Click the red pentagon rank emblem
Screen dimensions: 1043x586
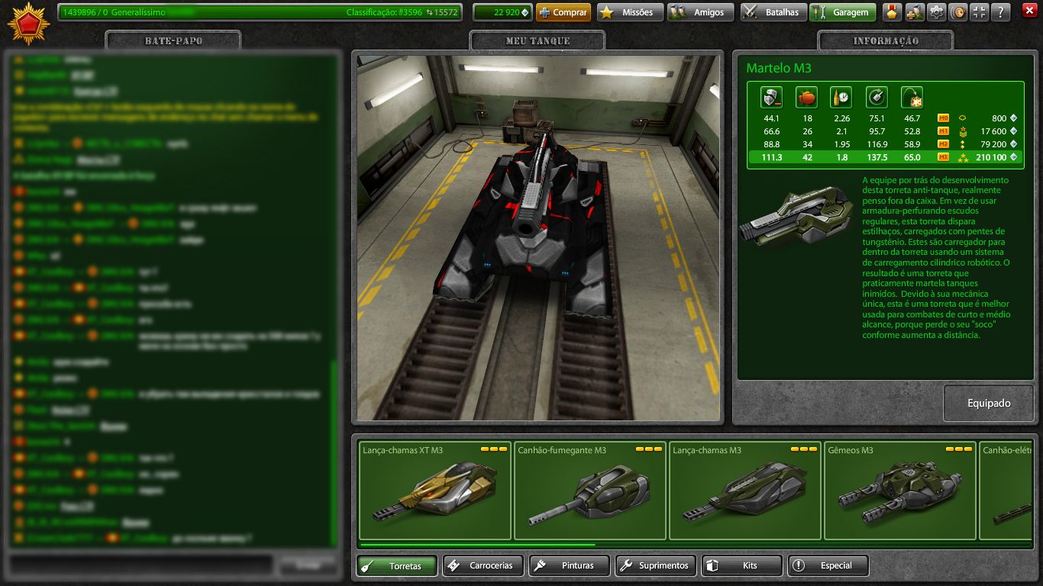click(28, 24)
